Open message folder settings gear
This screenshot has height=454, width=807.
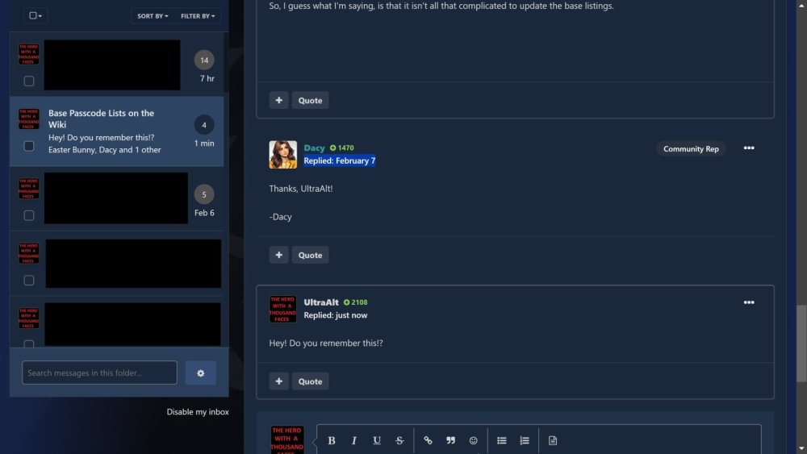200,373
